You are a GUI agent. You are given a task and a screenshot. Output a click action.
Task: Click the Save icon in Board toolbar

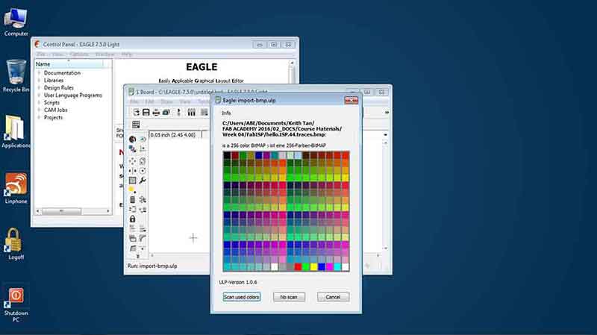coord(146,113)
